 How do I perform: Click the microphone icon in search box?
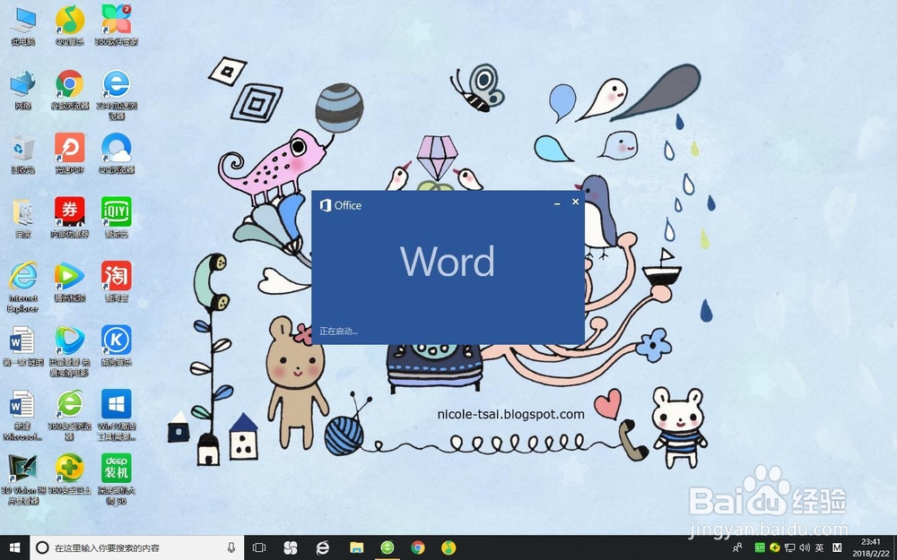coord(231,548)
